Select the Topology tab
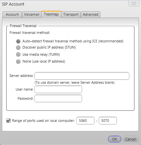This screenshot has width=141, height=145. [x=51, y=14]
